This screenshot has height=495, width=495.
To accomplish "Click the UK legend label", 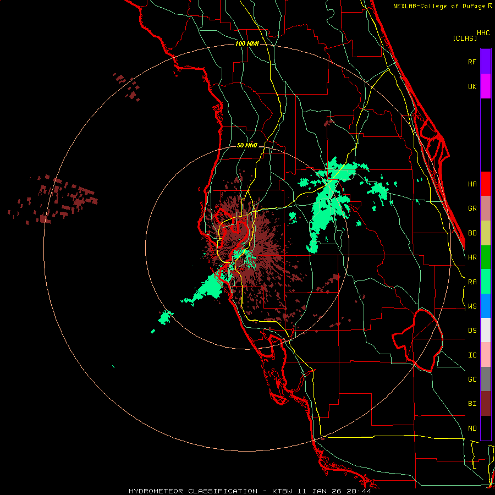I will [x=472, y=86].
